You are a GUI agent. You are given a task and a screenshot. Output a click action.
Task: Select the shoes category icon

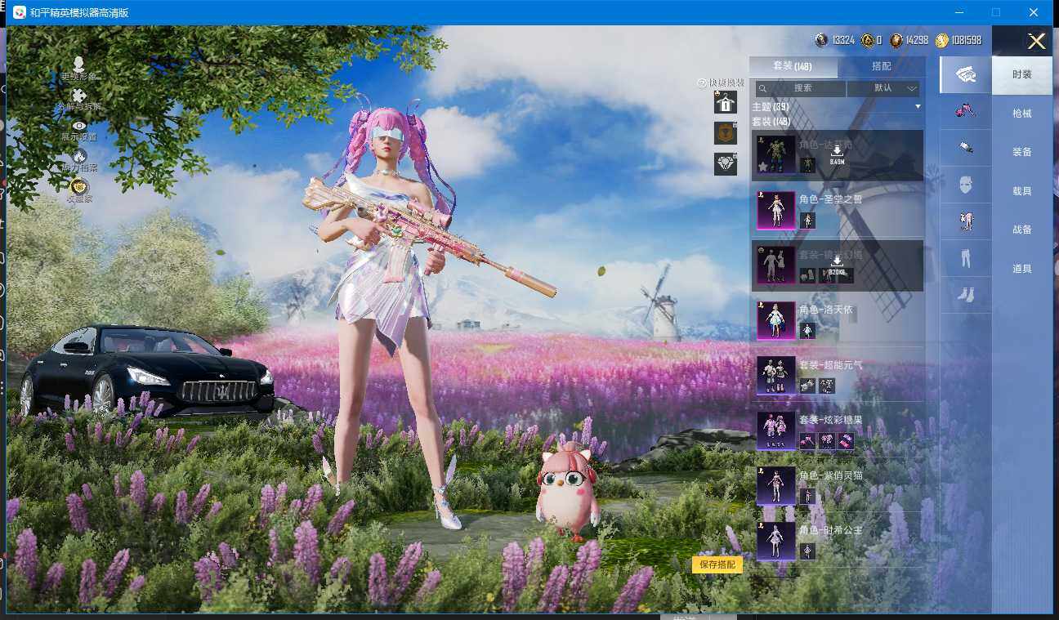point(965,295)
